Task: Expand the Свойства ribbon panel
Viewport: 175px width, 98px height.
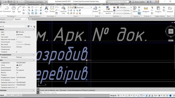Action: (116, 16)
